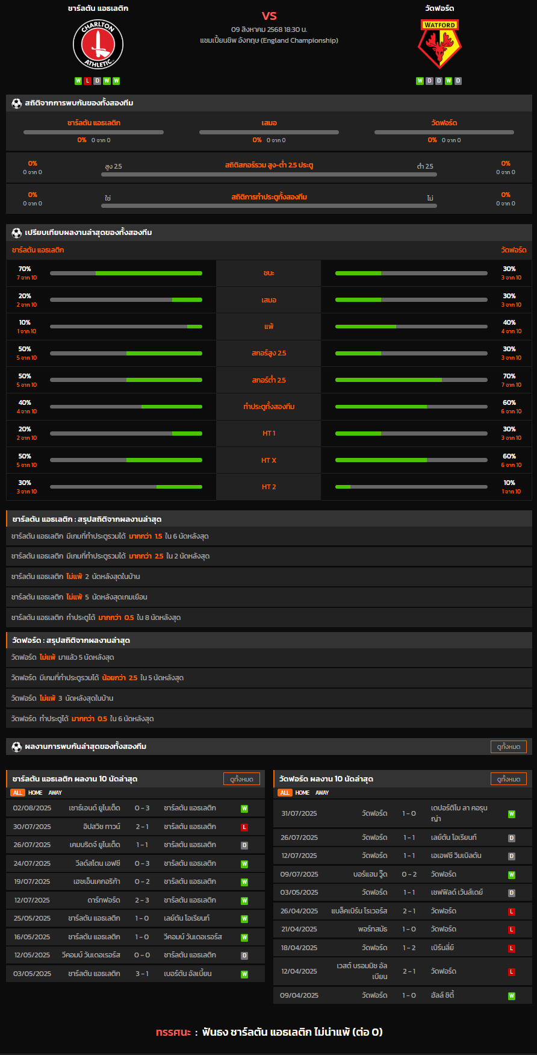Click Charlton's 70% win progress bar
537x1055 pixels.
pos(126,274)
